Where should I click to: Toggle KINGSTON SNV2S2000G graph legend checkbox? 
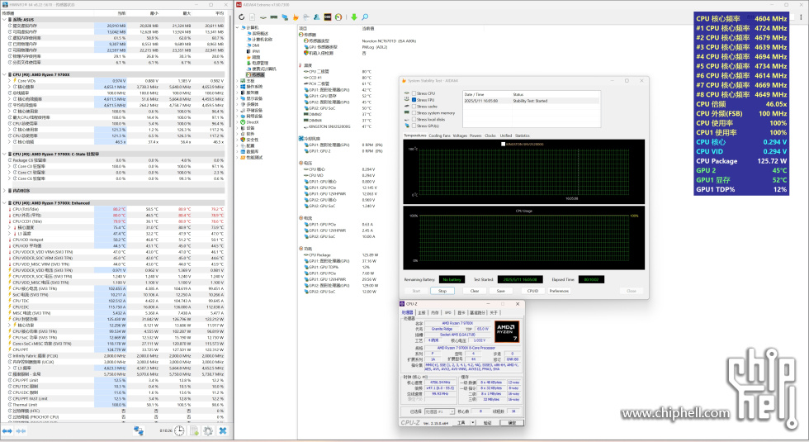click(x=503, y=144)
